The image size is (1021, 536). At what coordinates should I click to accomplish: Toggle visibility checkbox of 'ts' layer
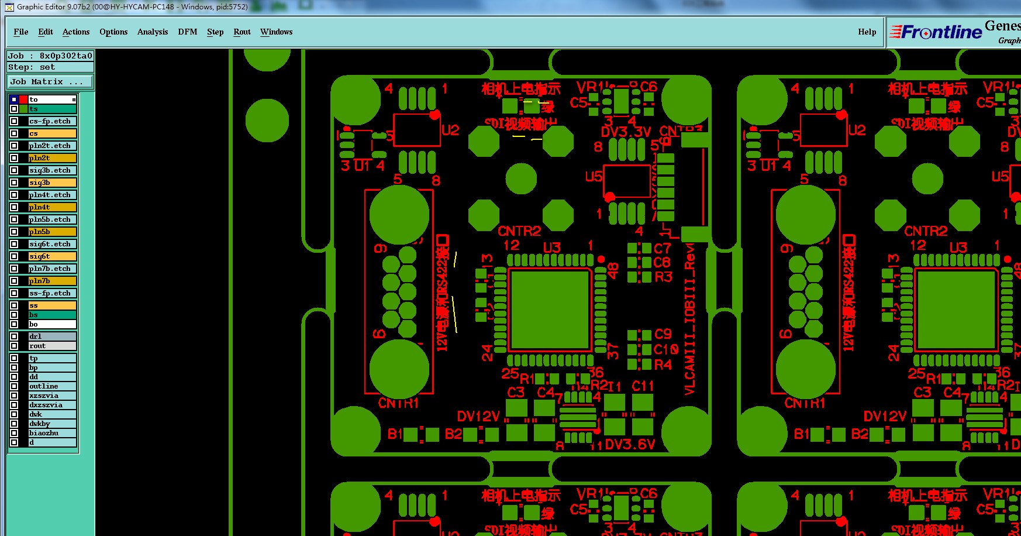14,109
